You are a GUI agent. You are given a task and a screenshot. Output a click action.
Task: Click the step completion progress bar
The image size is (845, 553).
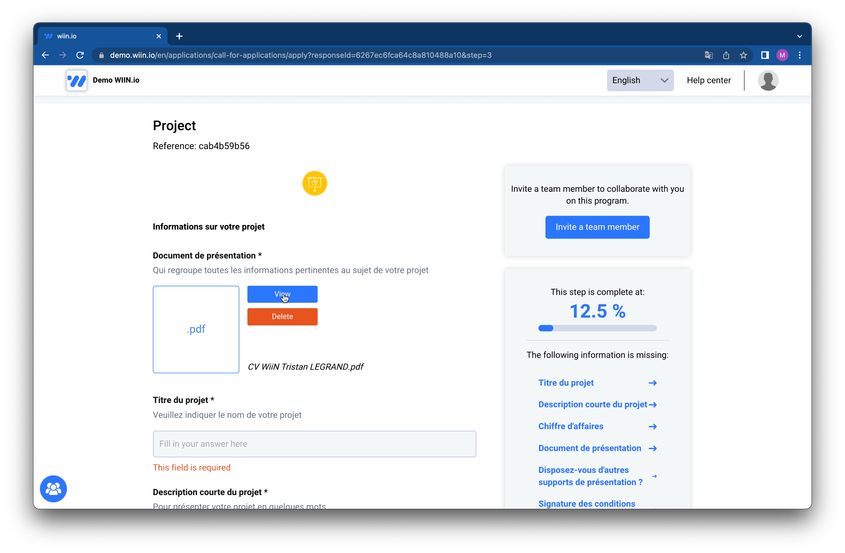597,328
